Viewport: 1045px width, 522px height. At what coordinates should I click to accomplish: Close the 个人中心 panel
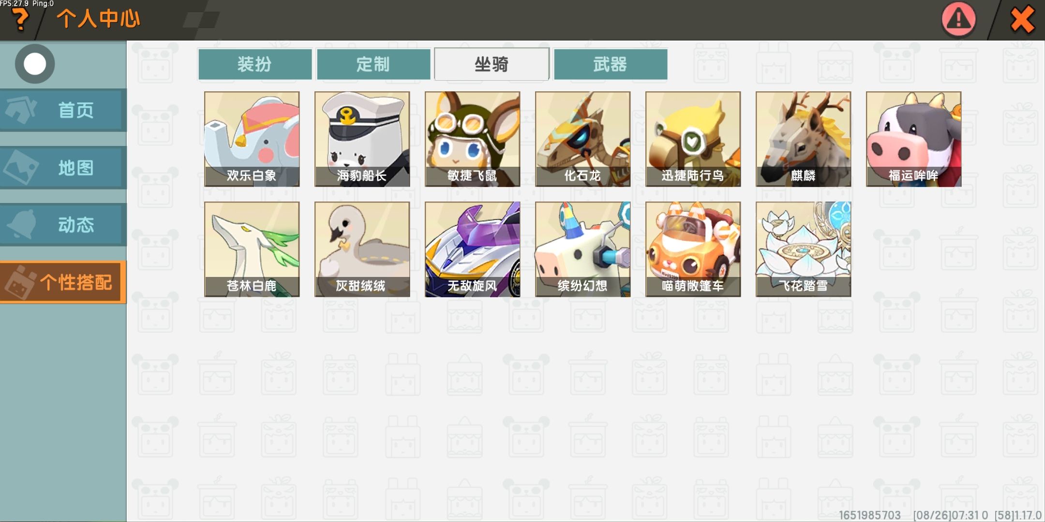(1023, 20)
